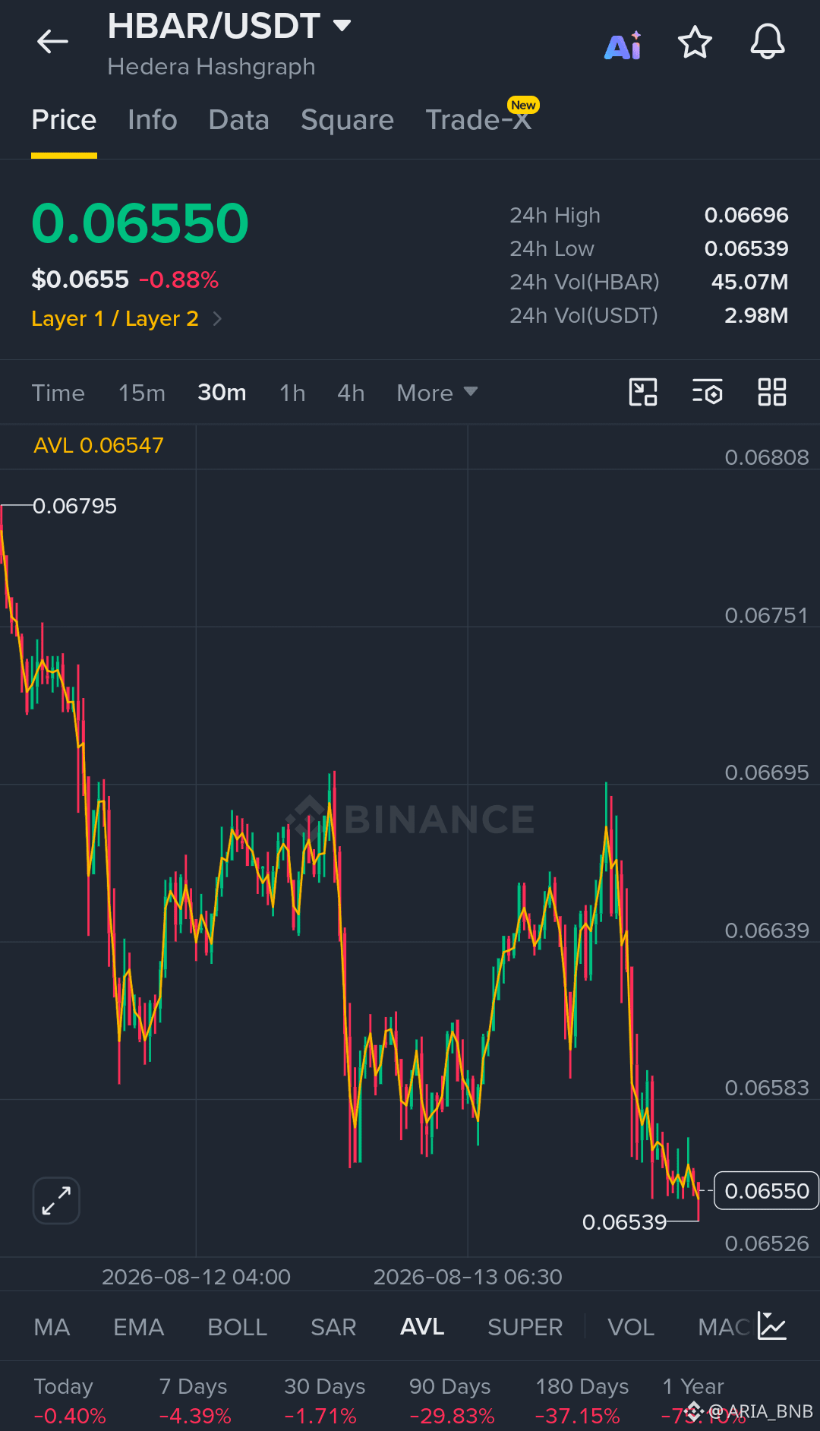
Task: Add HBAR/USDT to favorites with star
Action: coord(695,43)
